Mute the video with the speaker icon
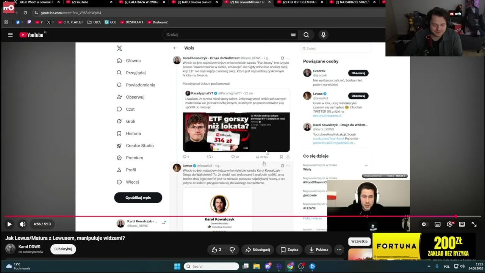485x273 pixels. 23,224
